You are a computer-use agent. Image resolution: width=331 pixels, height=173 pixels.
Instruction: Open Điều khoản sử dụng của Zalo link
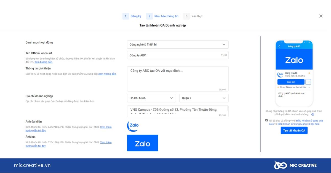(296, 122)
